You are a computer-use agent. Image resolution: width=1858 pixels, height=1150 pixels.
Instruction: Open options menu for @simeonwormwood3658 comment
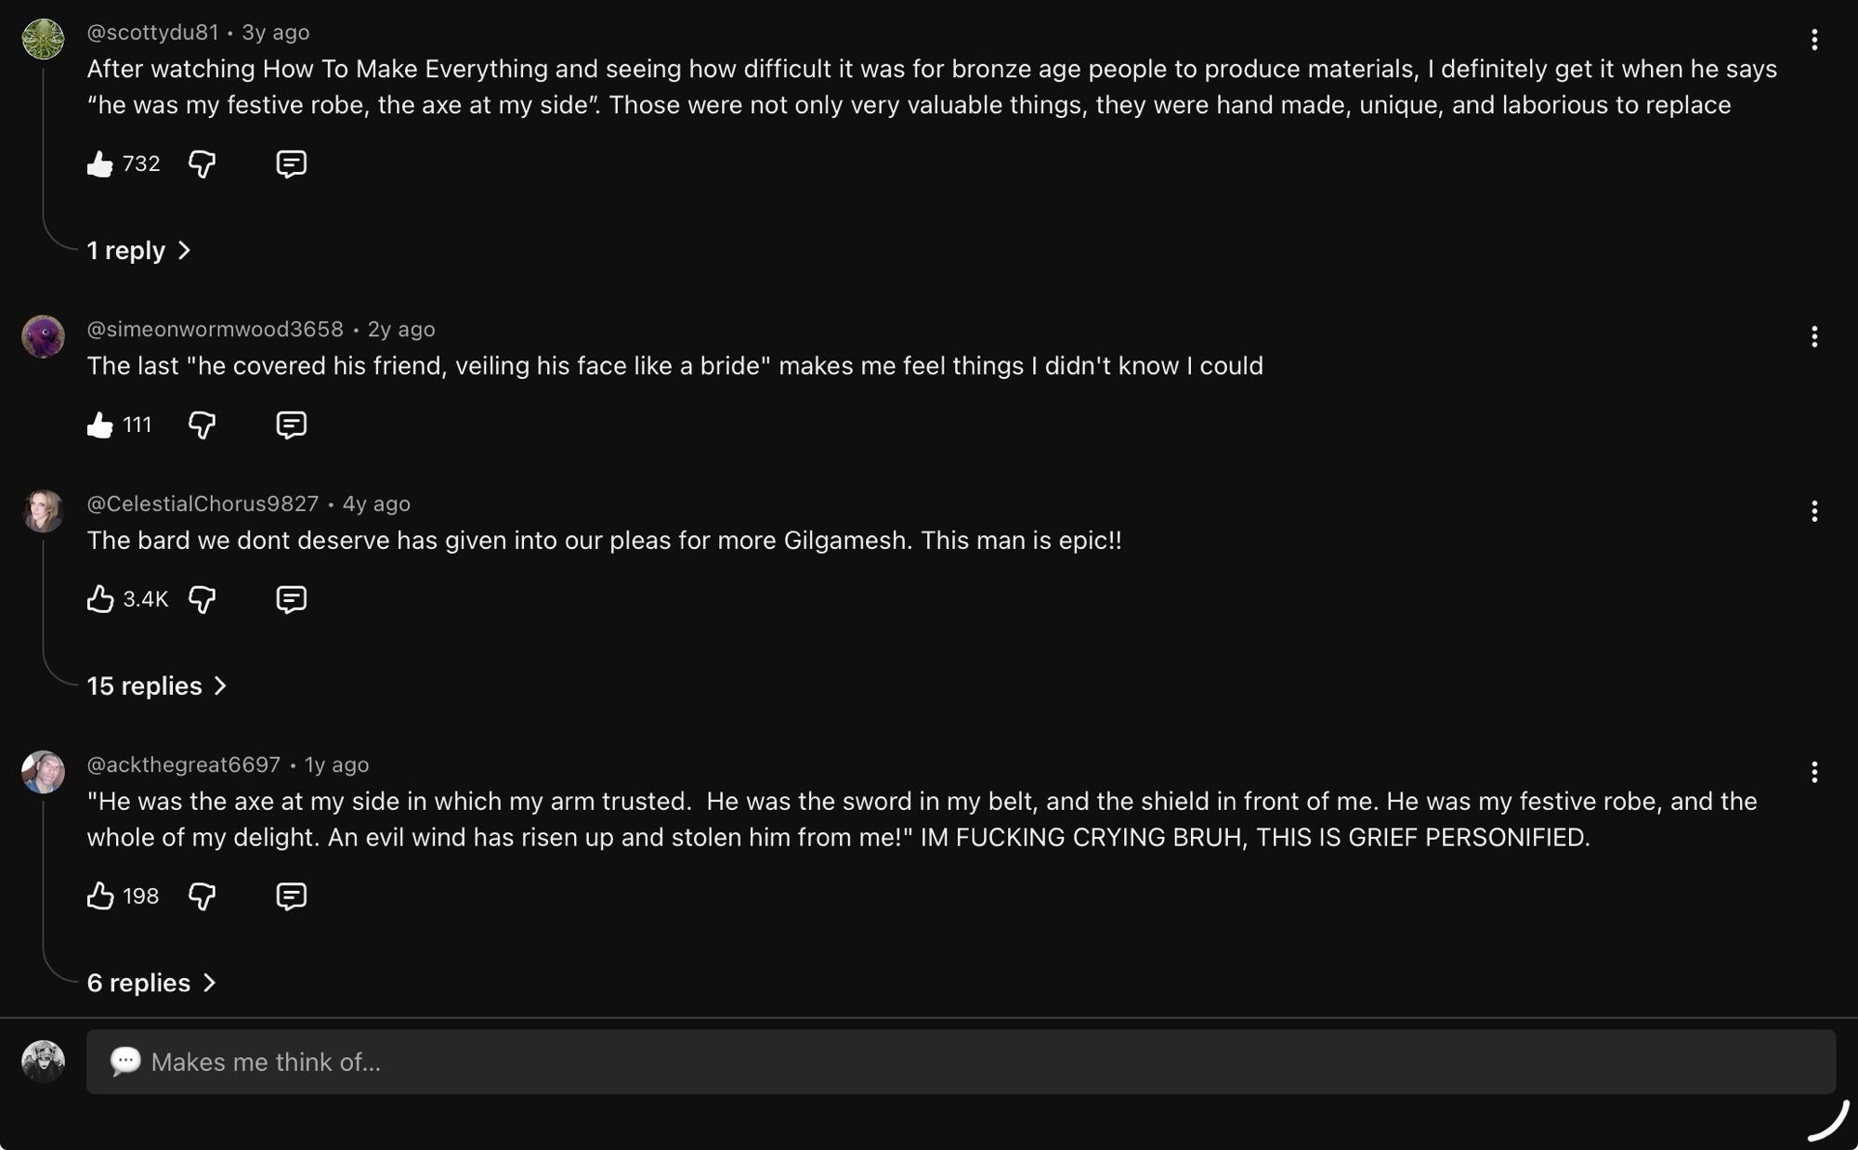(1813, 337)
